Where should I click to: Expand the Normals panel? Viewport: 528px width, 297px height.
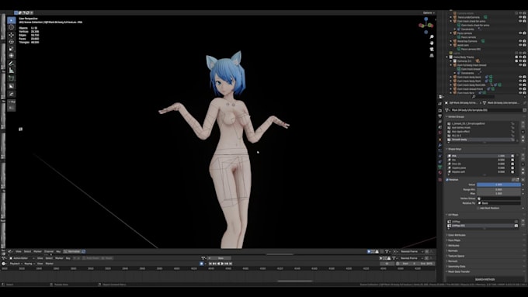[452, 250]
